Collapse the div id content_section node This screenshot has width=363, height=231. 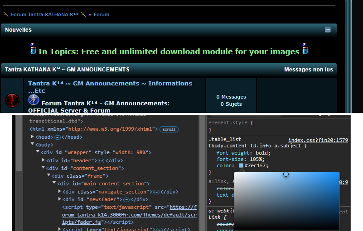click(x=44, y=167)
